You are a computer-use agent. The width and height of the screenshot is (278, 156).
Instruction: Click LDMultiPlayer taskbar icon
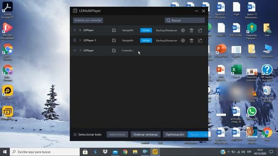[x=155, y=152]
